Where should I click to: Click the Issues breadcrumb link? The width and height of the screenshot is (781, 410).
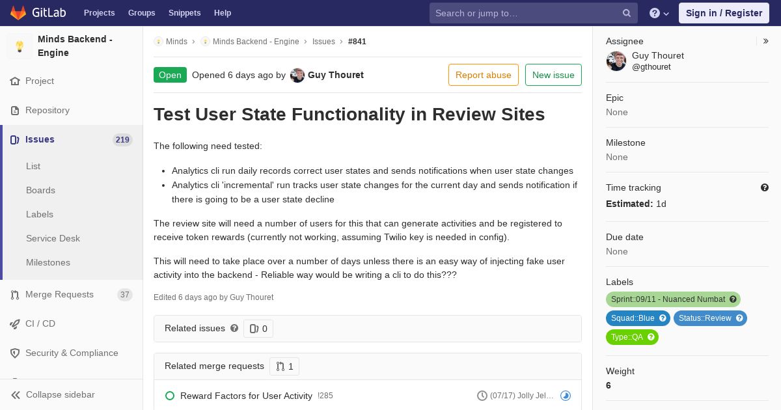(x=323, y=42)
